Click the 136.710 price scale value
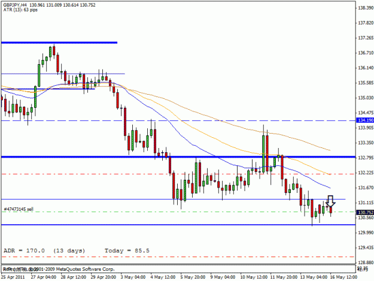 pos(366,53)
